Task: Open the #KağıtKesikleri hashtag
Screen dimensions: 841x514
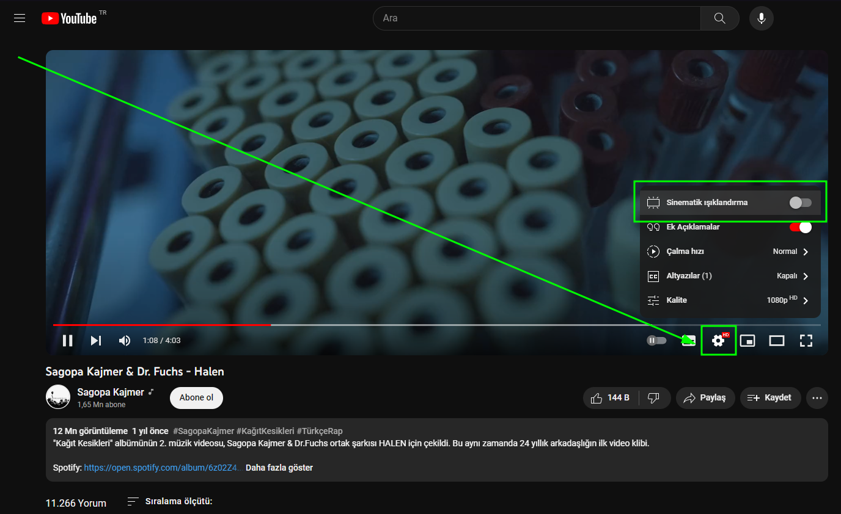Action: pos(266,431)
